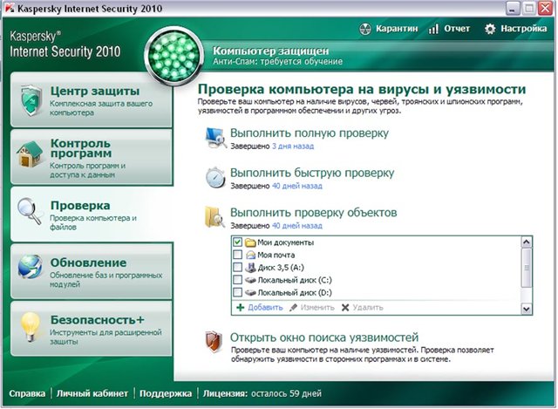Click the quick scan stopwatch icon
The image size is (558, 409).
215,177
